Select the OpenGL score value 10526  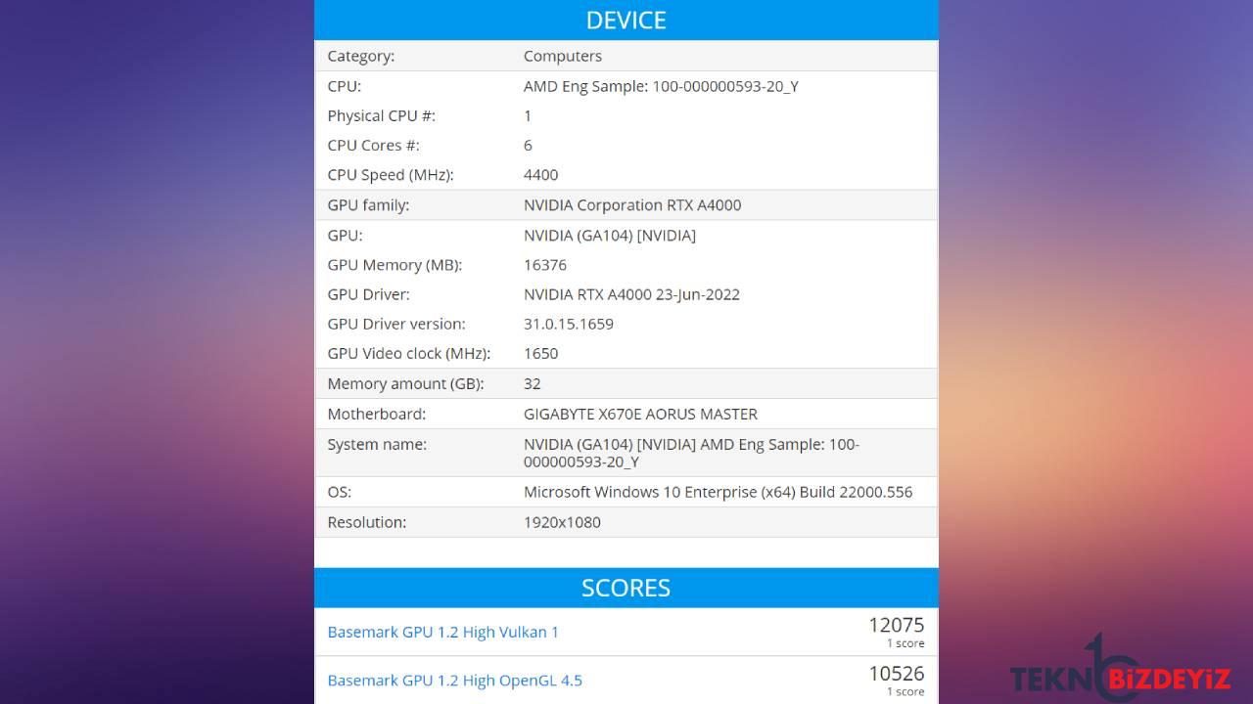[x=896, y=674]
